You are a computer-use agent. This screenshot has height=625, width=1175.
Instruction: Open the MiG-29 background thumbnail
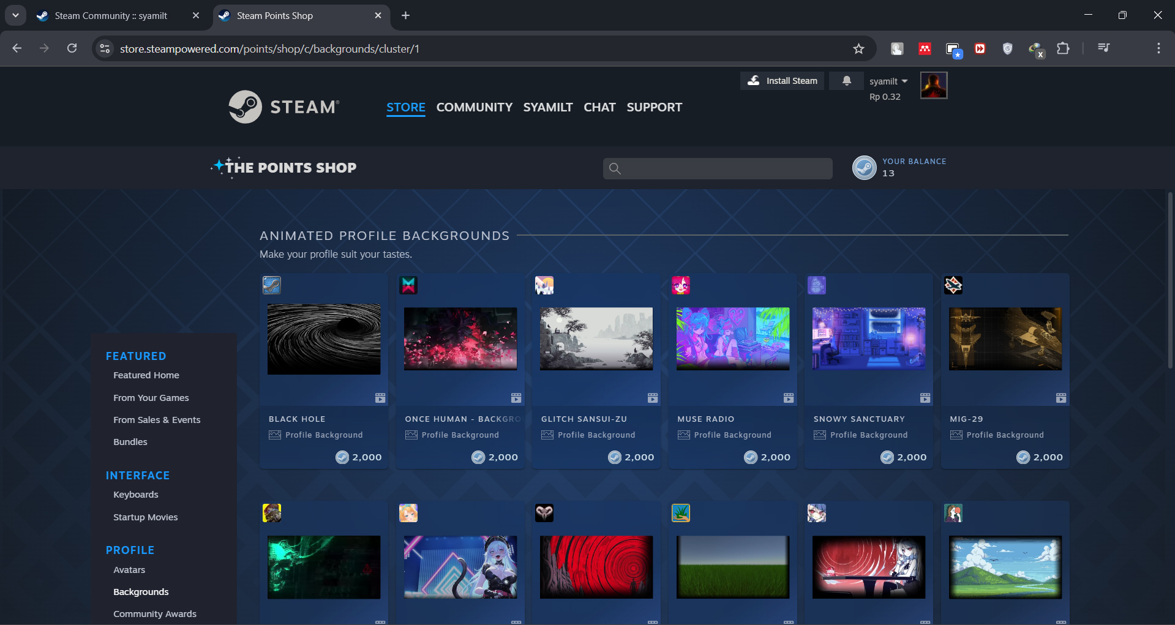point(1005,339)
